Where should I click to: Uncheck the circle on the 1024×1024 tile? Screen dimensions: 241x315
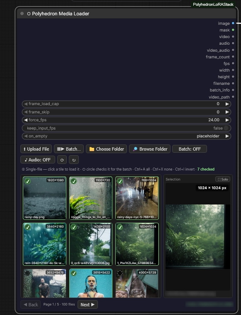coord(120,227)
